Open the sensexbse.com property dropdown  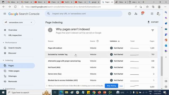pyautogui.click(x=18, y=22)
